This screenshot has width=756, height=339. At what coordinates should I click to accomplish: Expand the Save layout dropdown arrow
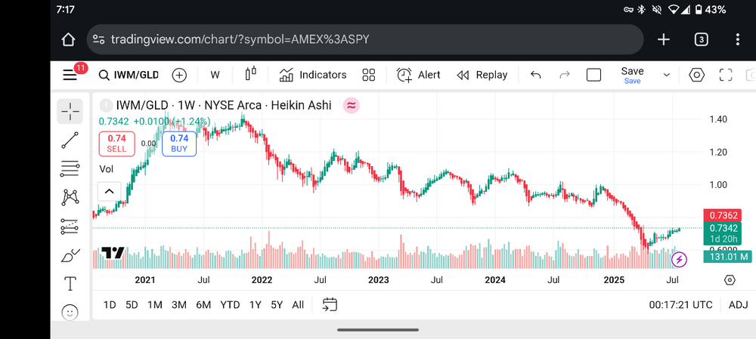pyautogui.click(x=667, y=75)
